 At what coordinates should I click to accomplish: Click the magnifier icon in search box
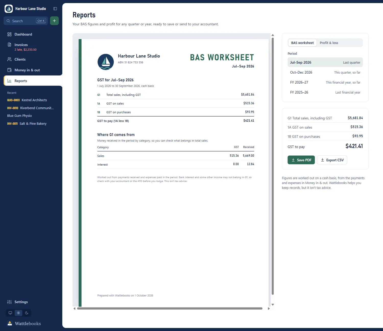pos(8,21)
